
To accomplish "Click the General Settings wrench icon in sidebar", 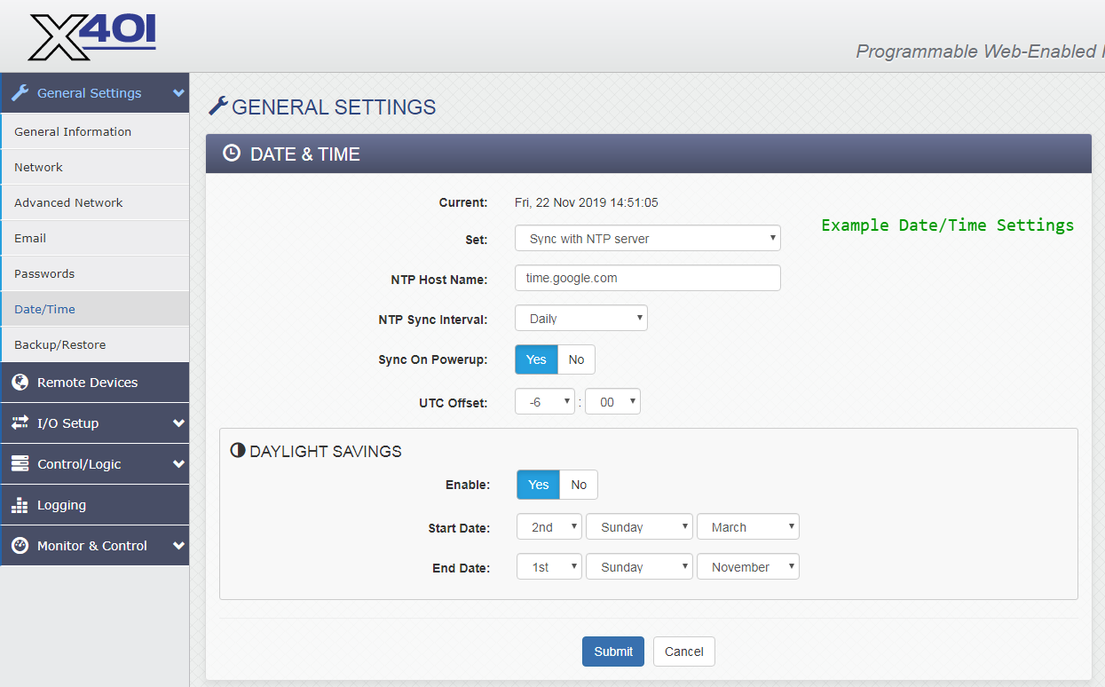I will coord(20,93).
